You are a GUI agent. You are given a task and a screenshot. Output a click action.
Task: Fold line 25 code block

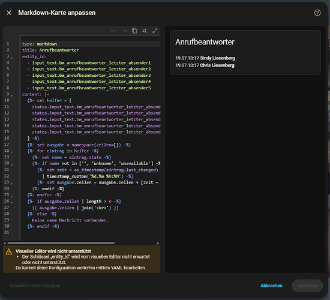tap(12, 196)
